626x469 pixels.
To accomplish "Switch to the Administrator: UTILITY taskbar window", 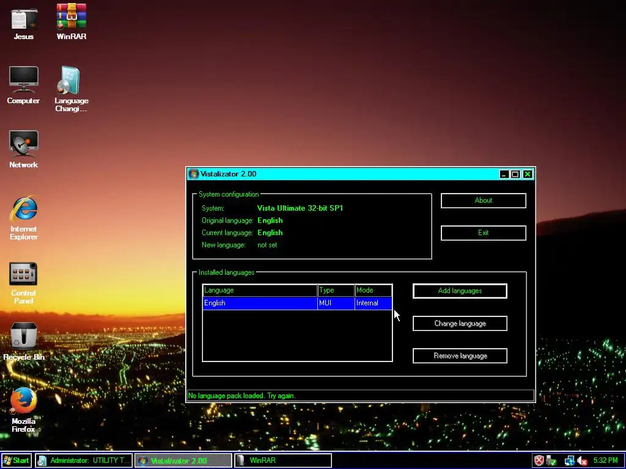I will 84,460.
